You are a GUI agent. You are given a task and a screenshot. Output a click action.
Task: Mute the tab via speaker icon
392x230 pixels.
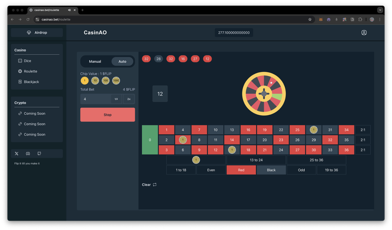pyautogui.click(x=69, y=10)
